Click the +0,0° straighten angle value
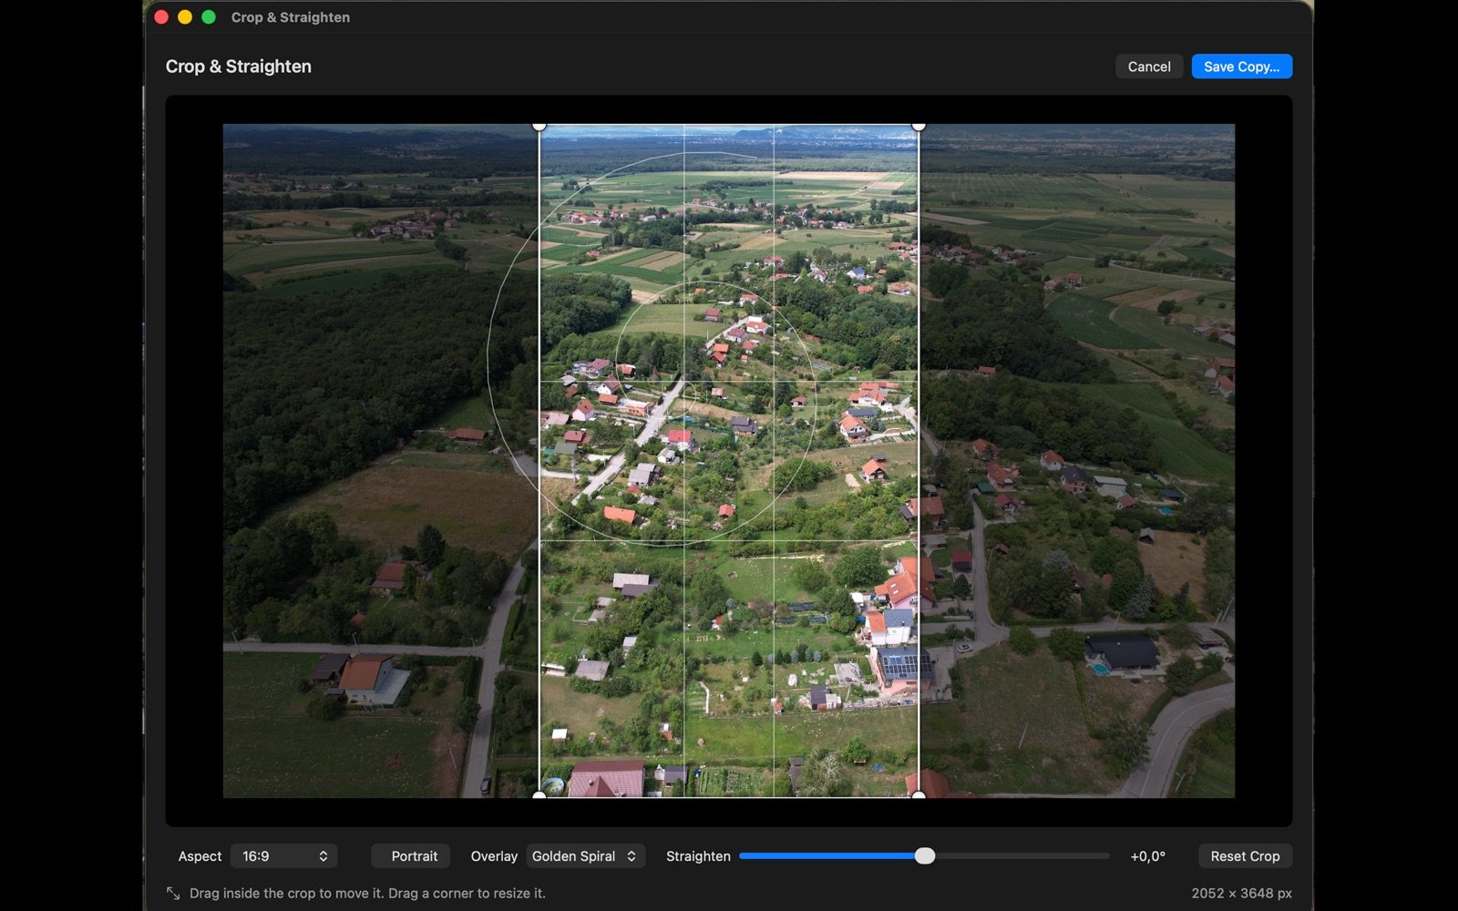This screenshot has width=1458, height=911. (1147, 856)
